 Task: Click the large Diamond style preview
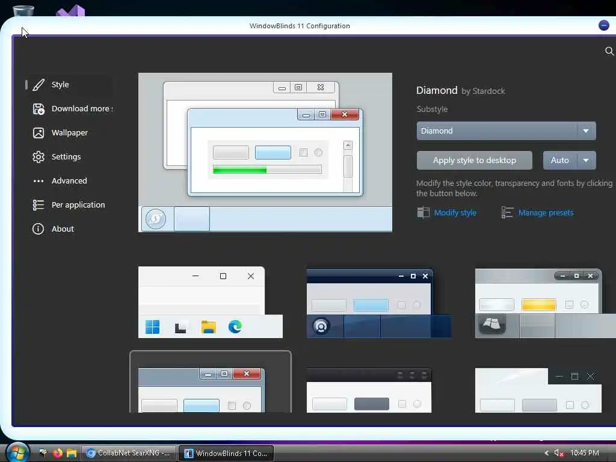pos(265,152)
